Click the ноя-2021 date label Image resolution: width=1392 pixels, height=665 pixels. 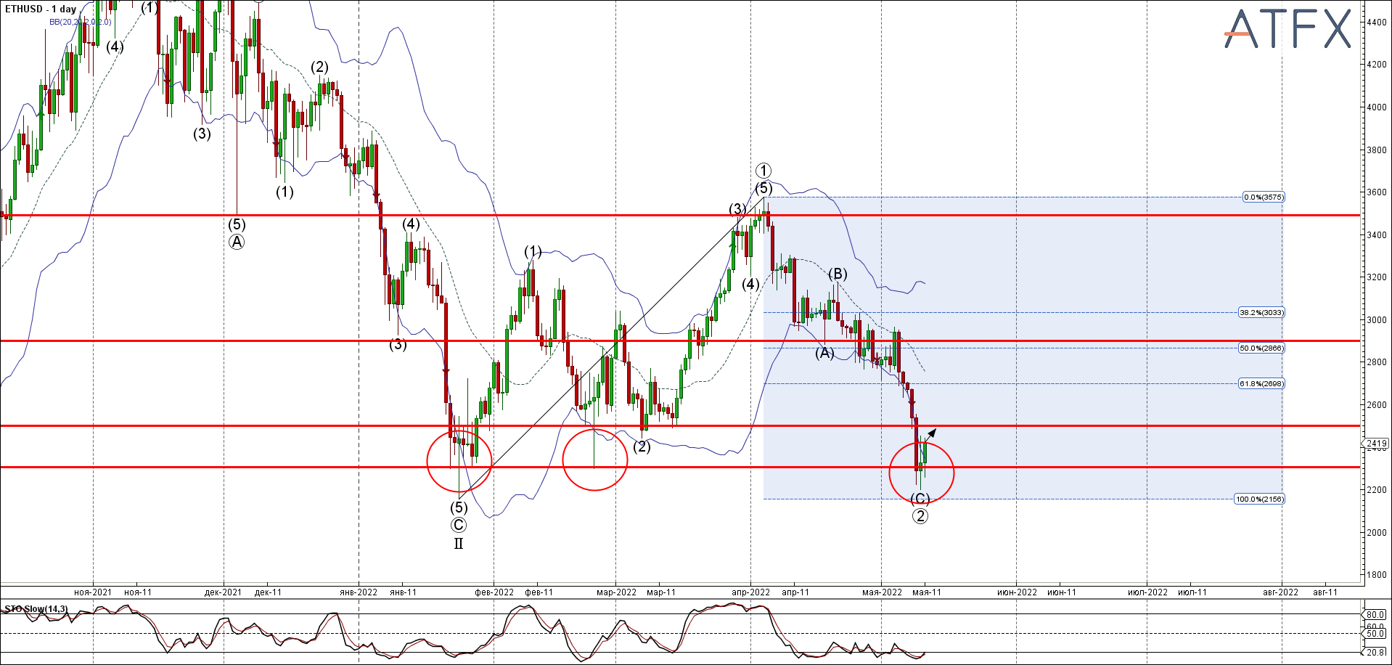point(93,592)
